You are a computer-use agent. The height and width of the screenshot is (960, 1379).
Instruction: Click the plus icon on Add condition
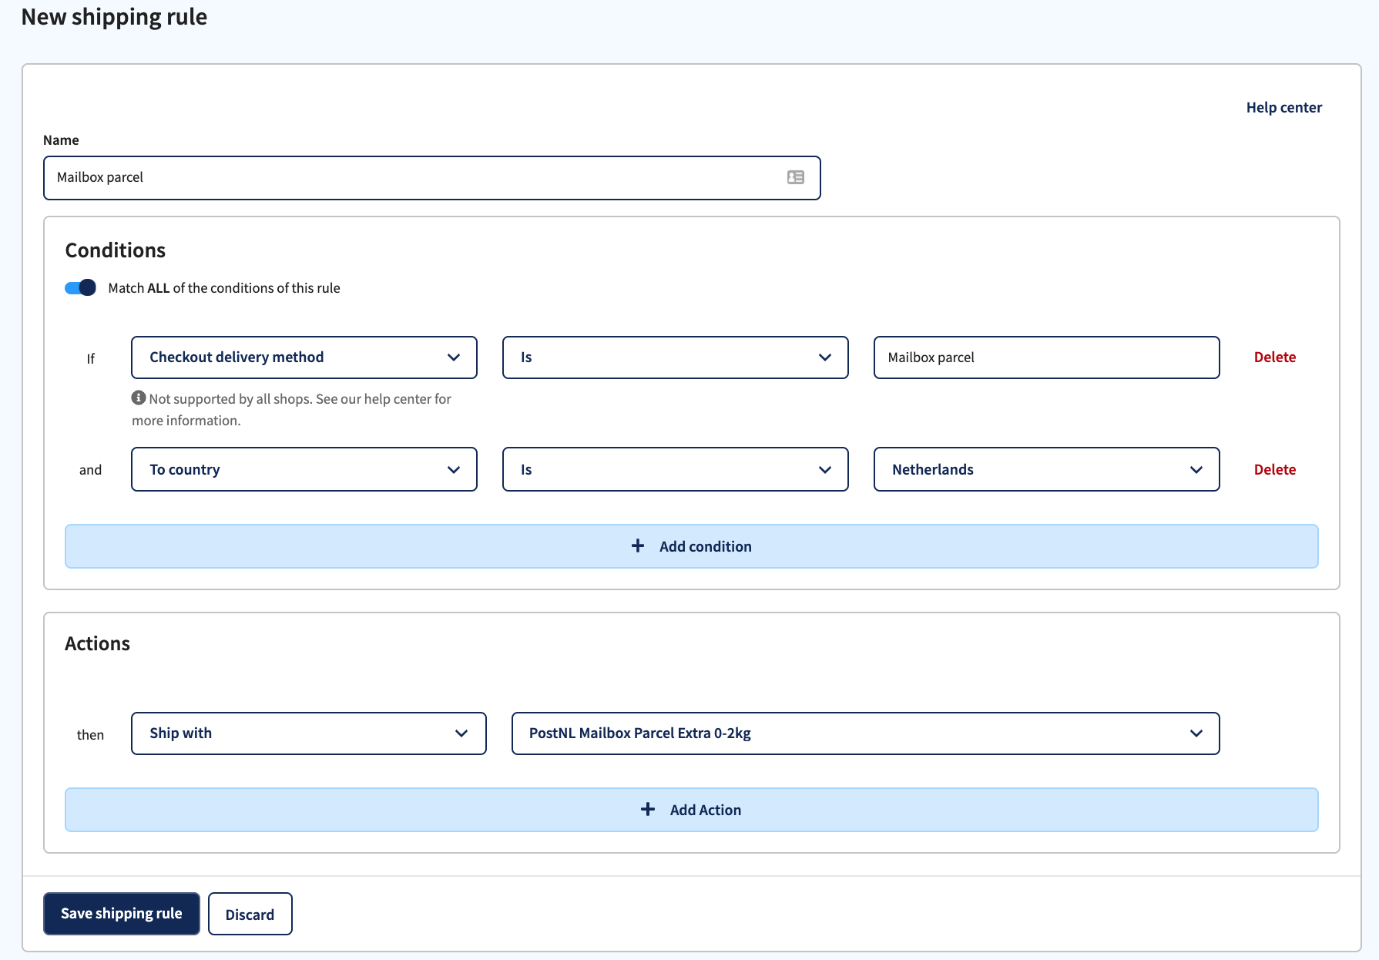638,545
